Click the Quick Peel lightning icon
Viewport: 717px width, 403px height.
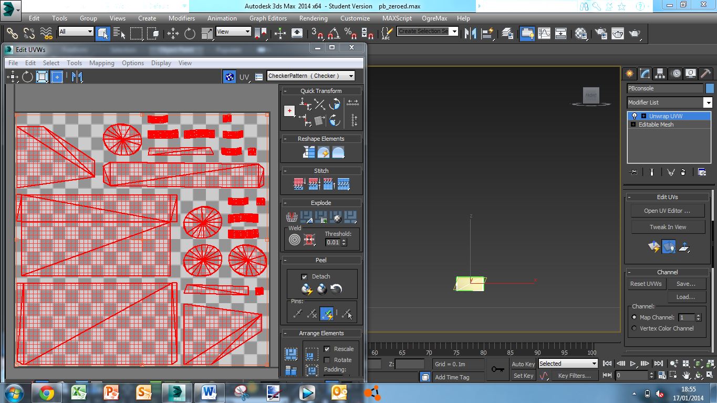(x=307, y=289)
